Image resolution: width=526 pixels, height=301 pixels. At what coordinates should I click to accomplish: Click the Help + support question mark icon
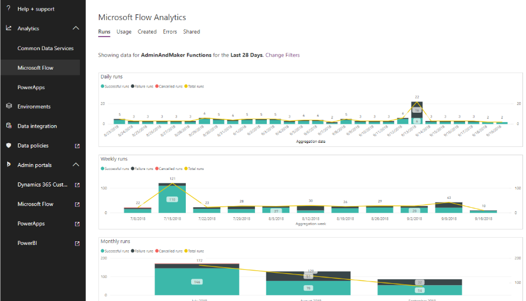pos(9,8)
